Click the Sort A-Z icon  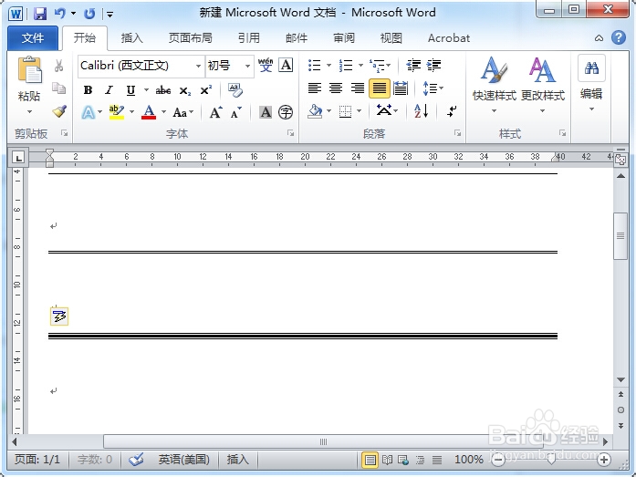[x=421, y=110]
